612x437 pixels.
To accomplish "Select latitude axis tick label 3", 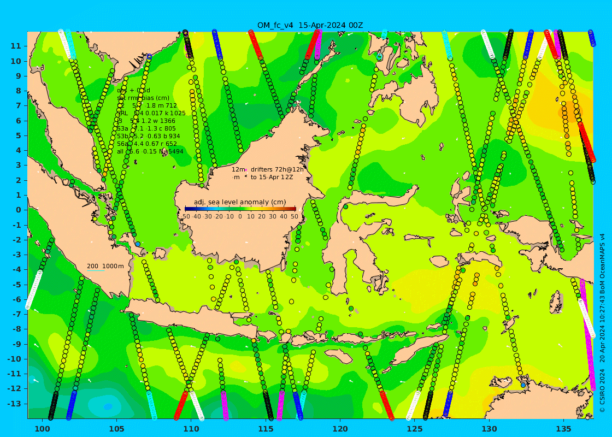I will point(19,165).
